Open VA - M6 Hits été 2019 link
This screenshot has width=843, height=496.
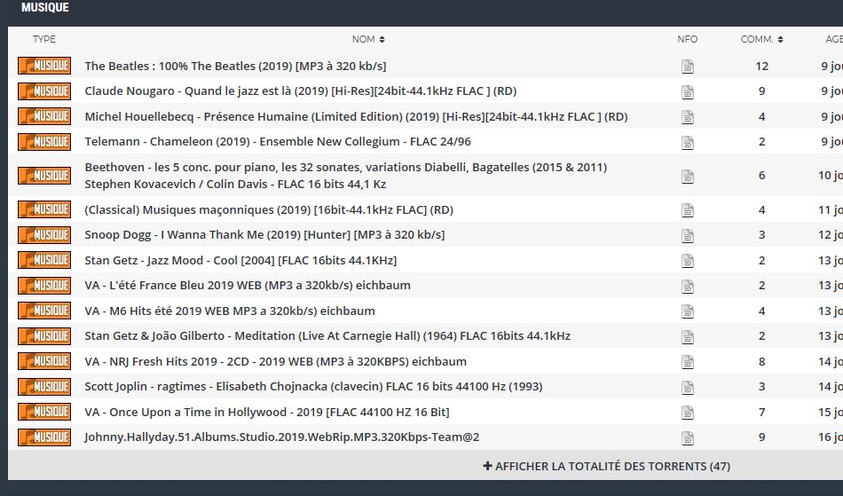tap(229, 311)
